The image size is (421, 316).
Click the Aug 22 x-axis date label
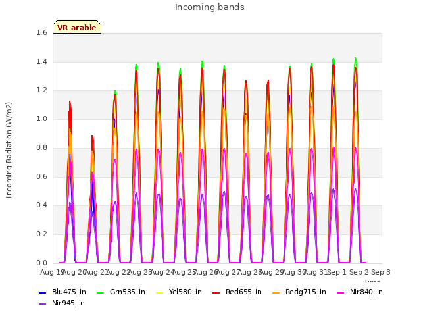click(x=118, y=272)
